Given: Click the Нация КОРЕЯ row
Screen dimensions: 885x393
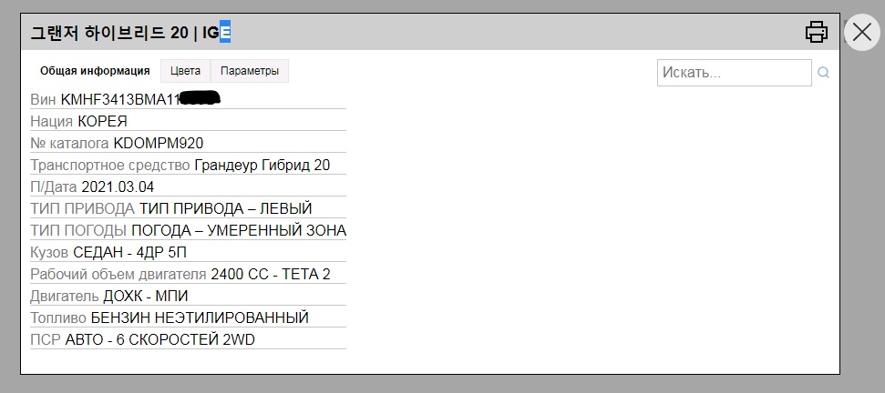Looking at the screenshot, I should tap(188, 120).
